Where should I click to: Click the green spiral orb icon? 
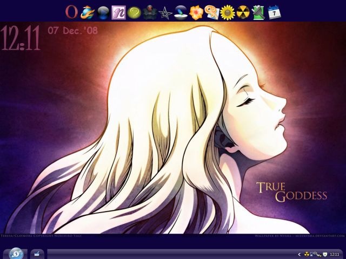point(134,13)
